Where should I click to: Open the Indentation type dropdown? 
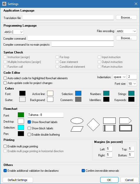pyautogui.click(x=119, y=77)
